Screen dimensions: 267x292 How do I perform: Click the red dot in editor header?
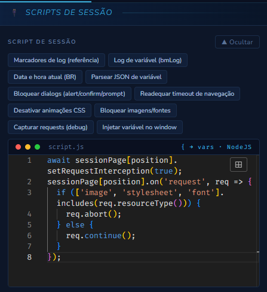click(x=19, y=147)
